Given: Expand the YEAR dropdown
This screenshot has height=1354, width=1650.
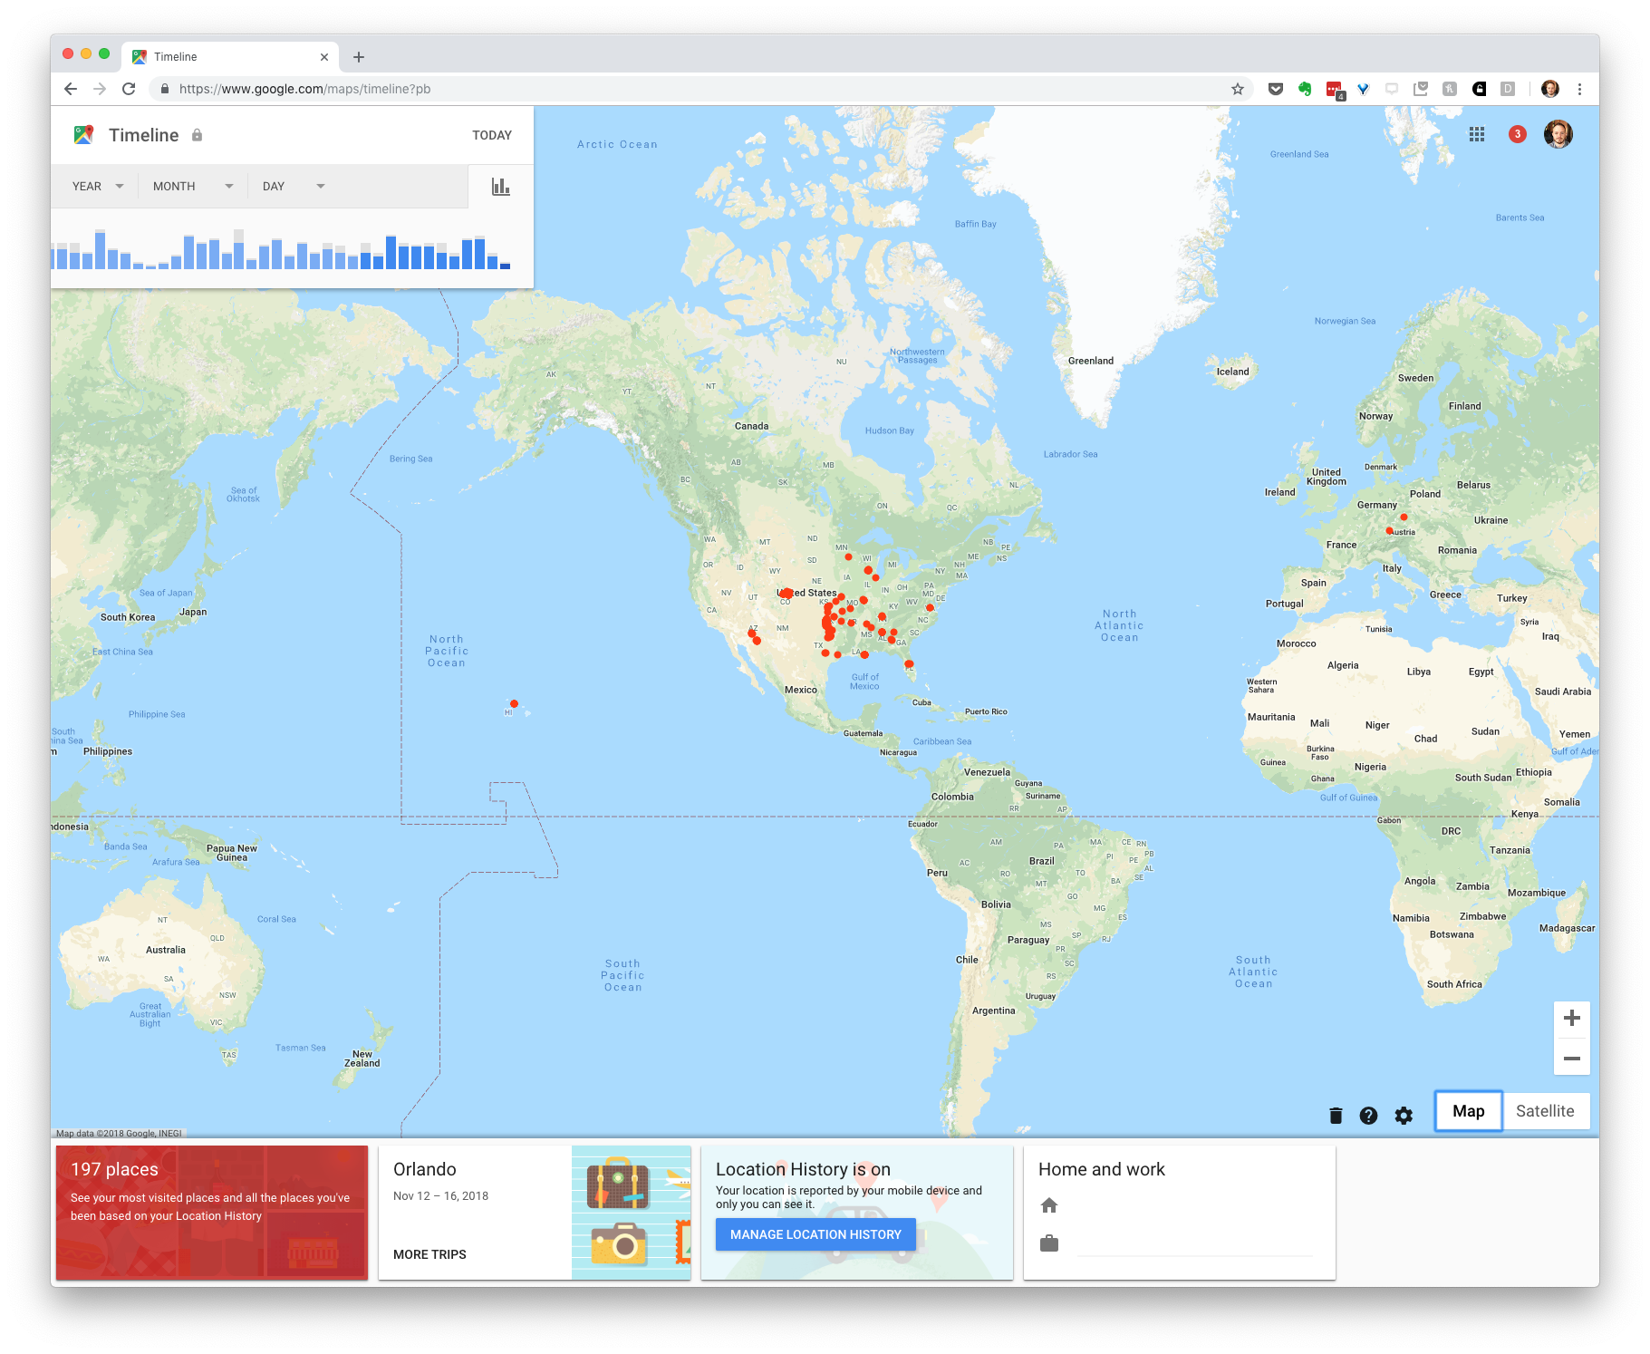Looking at the screenshot, I should (97, 187).
